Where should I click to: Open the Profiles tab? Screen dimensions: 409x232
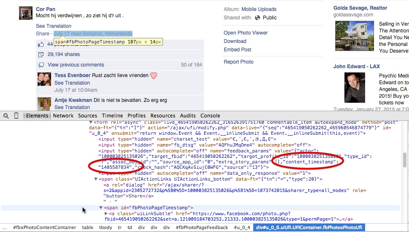coord(136,116)
